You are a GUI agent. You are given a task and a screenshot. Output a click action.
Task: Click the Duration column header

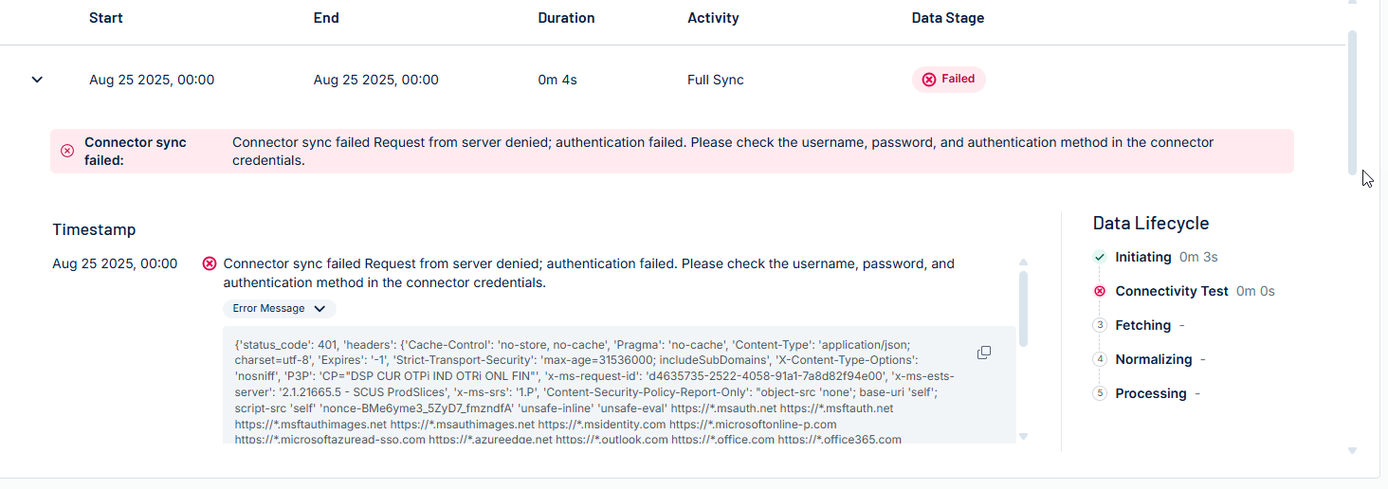pyautogui.click(x=566, y=18)
